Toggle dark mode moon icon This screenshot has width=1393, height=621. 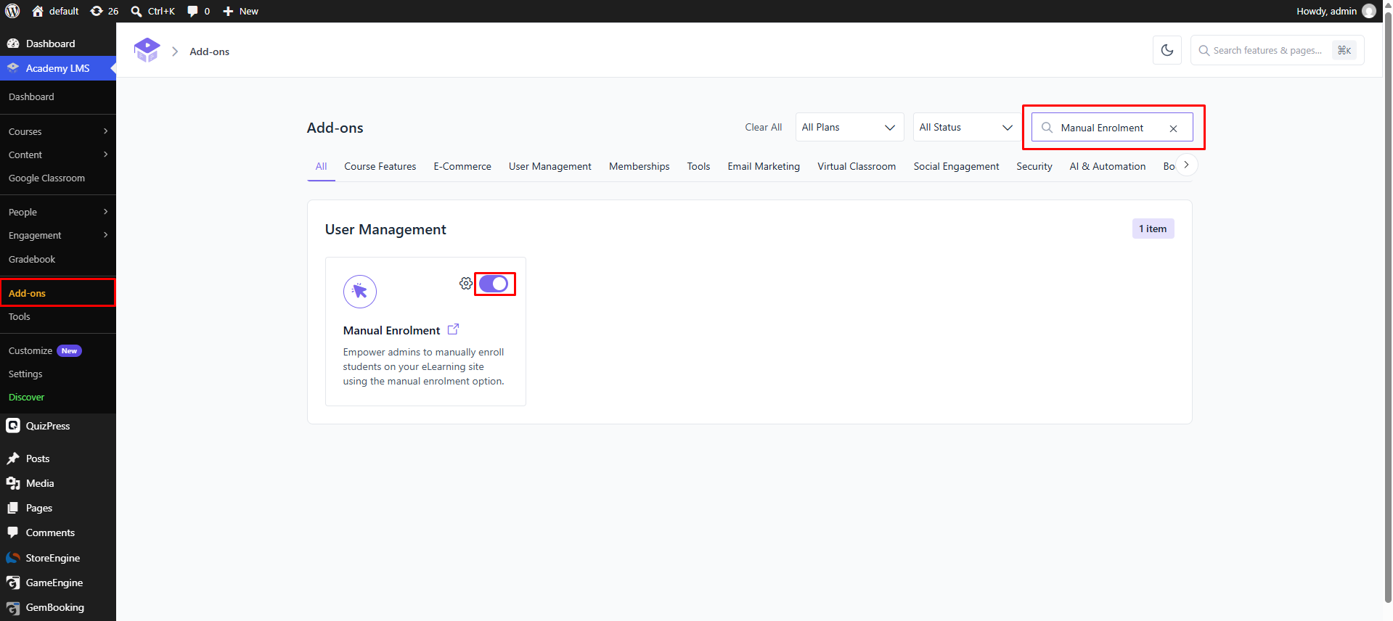[1167, 50]
